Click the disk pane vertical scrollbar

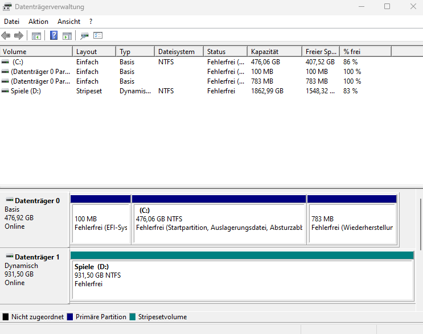tap(420, 224)
